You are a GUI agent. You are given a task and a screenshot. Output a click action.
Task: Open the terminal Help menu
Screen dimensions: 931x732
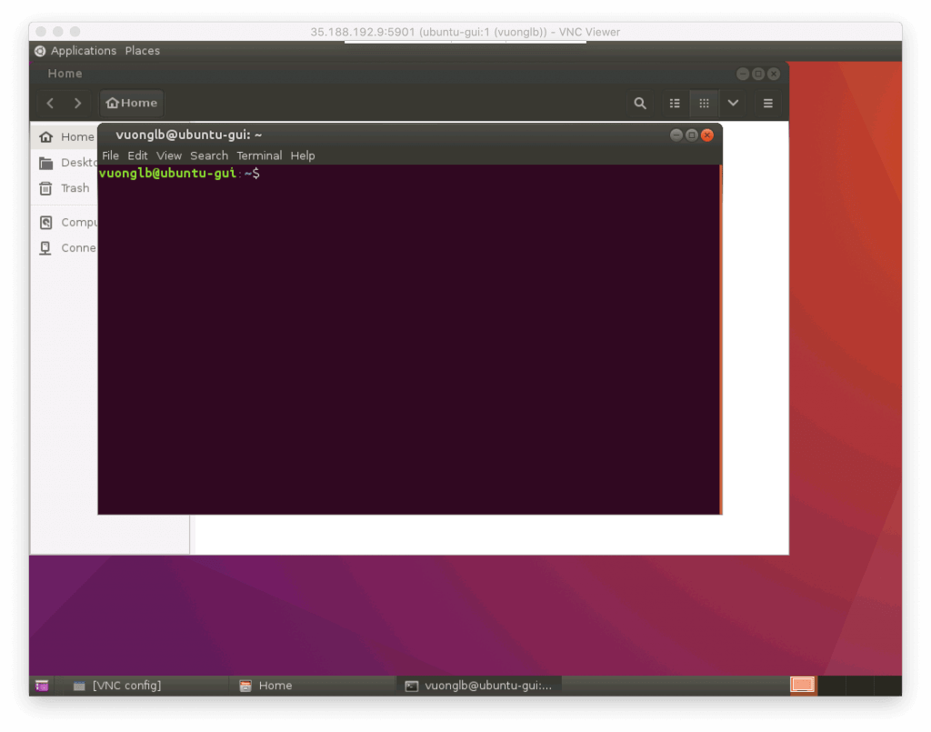pyautogui.click(x=302, y=155)
